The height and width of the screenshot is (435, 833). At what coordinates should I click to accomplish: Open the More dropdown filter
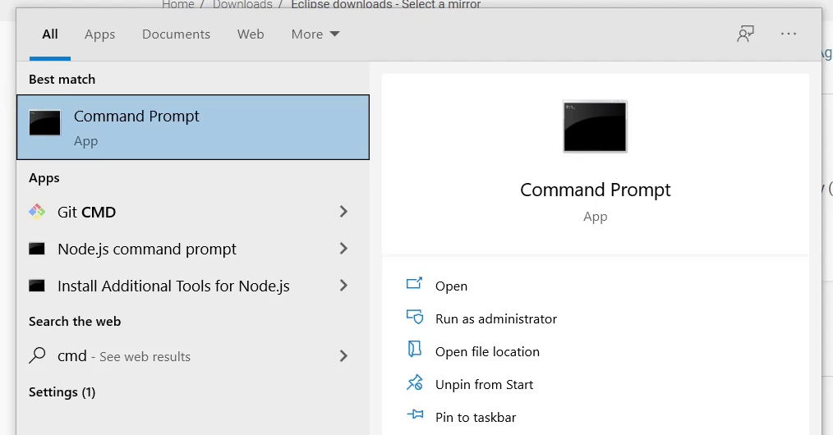(315, 34)
